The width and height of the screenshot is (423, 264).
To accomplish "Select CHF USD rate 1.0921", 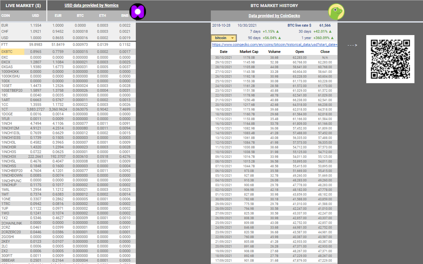I will pyautogui.click(x=35, y=31).
